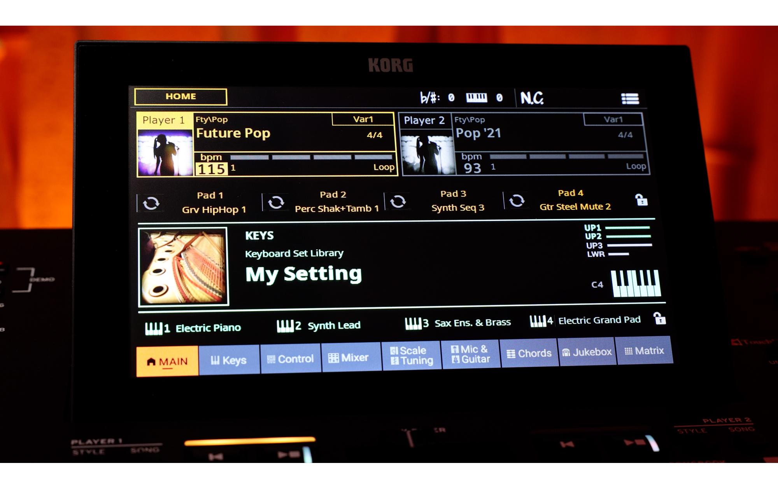Tap the b/# master transpose indicator

[x=429, y=98]
